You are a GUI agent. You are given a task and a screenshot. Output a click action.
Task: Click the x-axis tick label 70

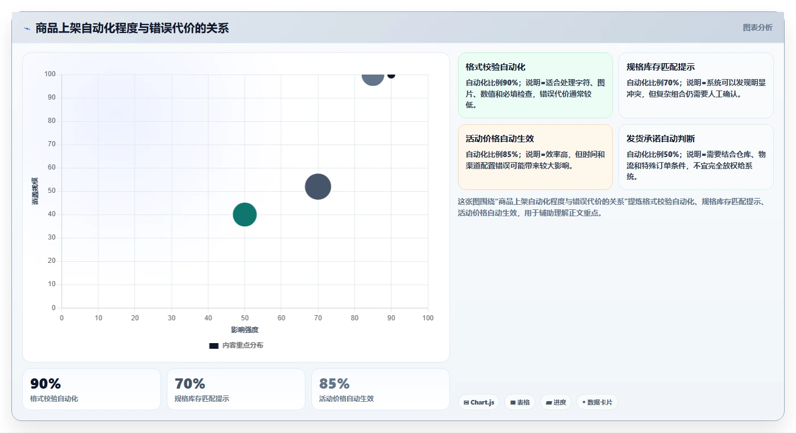pyautogui.click(x=318, y=318)
